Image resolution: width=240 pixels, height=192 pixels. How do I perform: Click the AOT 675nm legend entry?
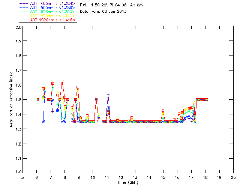(48, 12)
